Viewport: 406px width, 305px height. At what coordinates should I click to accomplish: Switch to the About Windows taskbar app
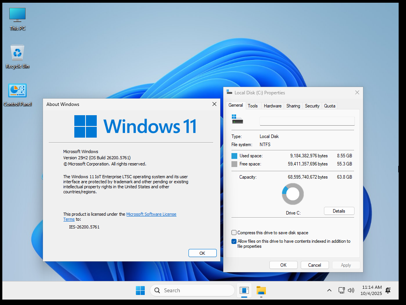tap(244, 290)
